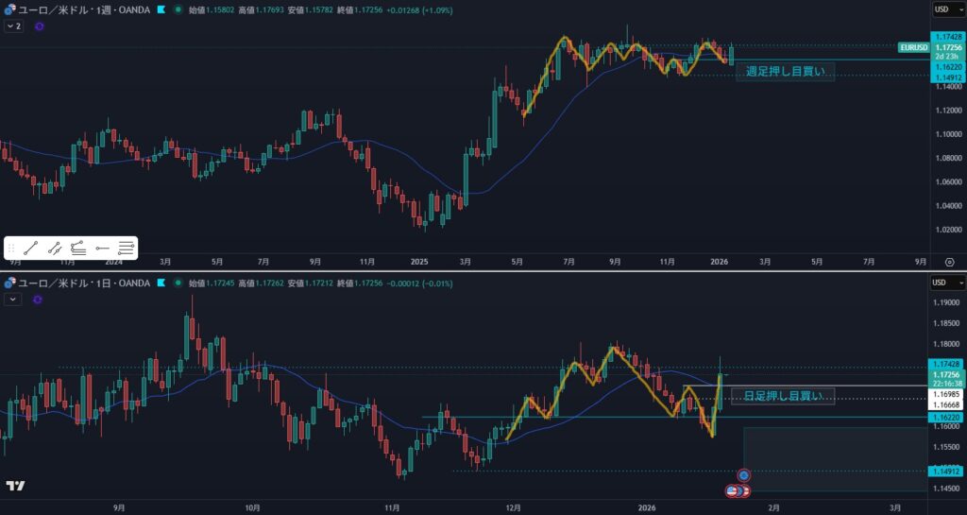The height and width of the screenshot is (515, 967).
Task: Click the purple indicator icon on weekly chart
Action: 39,26
